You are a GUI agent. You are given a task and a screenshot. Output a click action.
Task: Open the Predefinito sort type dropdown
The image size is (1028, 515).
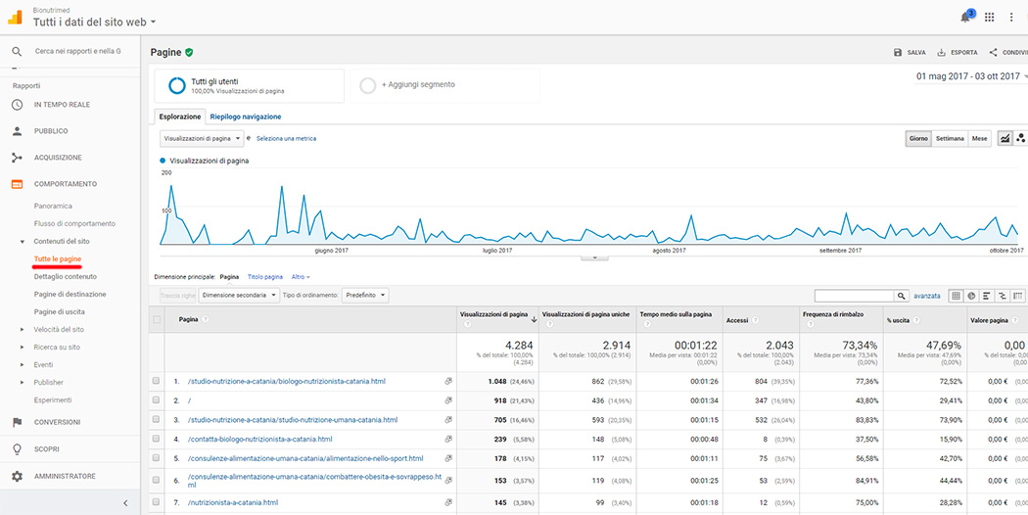pyautogui.click(x=364, y=296)
